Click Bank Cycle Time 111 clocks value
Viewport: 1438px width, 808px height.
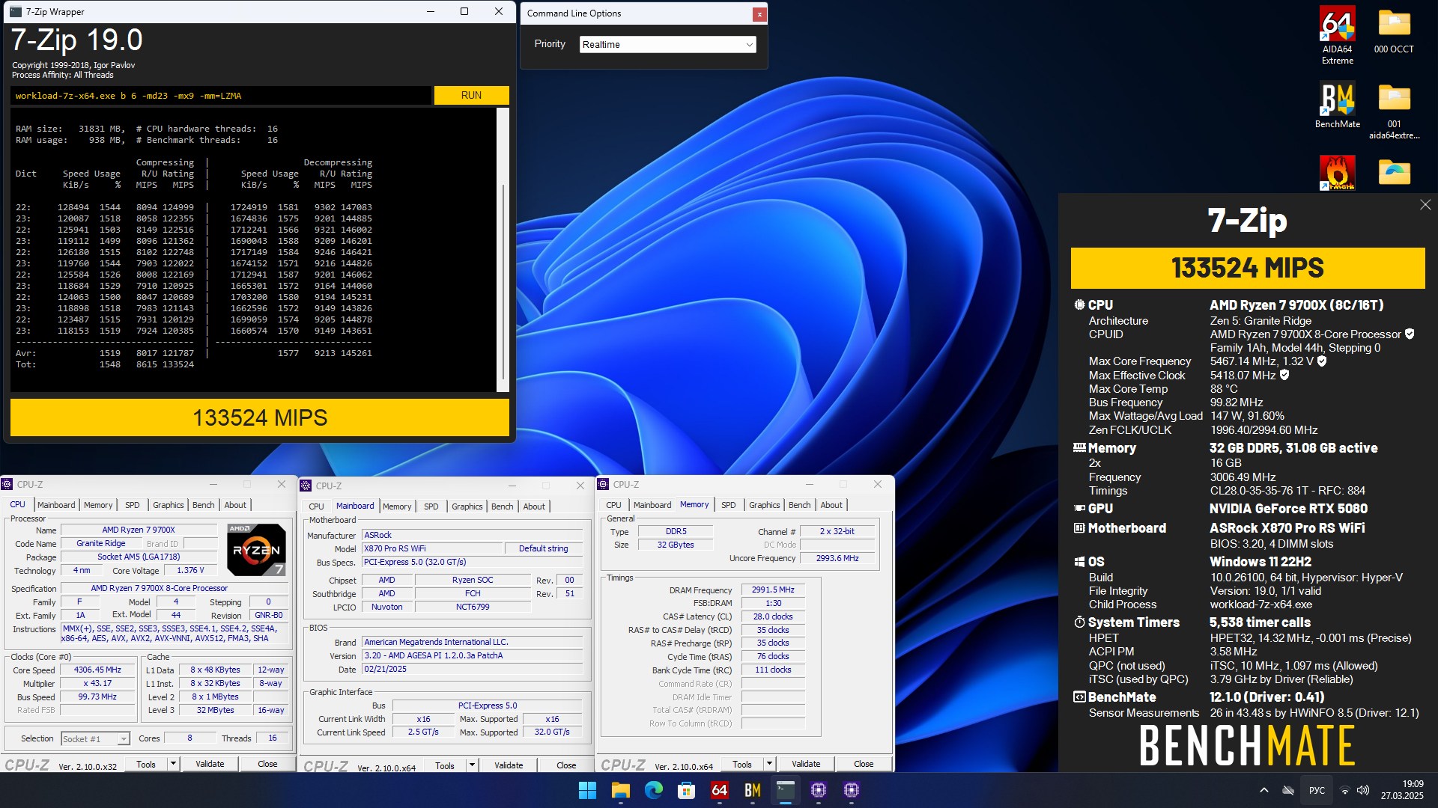pos(773,670)
